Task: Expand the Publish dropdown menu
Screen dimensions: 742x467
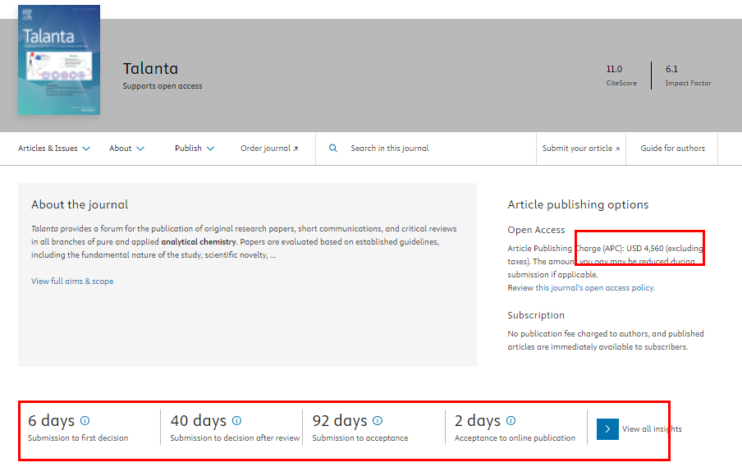Action: 195,149
